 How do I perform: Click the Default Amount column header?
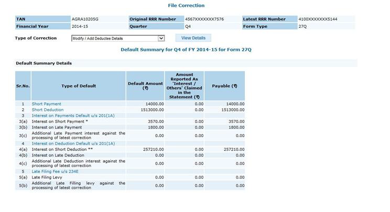tap(145, 86)
